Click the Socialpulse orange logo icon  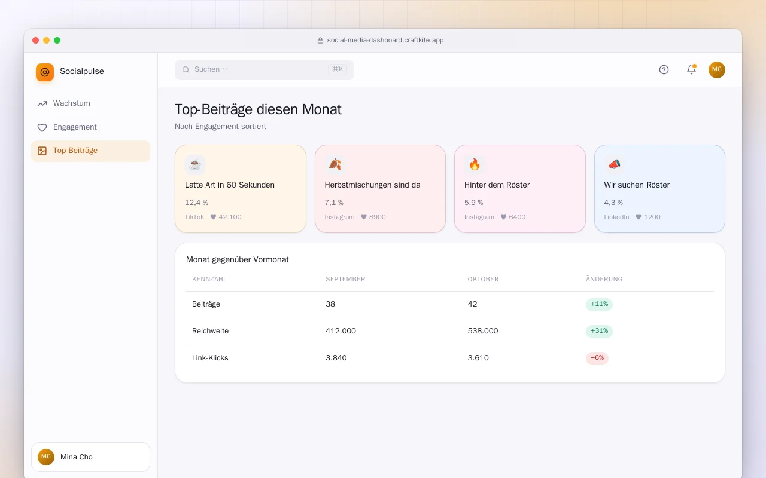click(x=45, y=72)
